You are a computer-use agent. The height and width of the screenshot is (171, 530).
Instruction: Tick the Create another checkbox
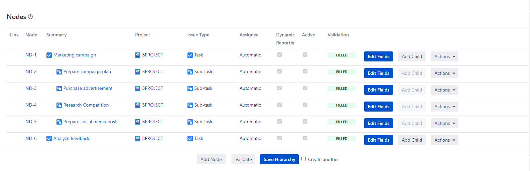click(303, 159)
